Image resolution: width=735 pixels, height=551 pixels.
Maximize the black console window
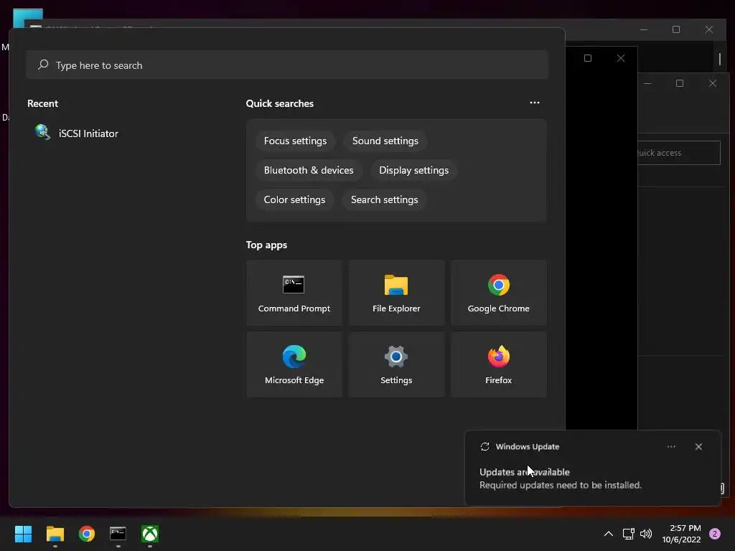(x=587, y=58)
